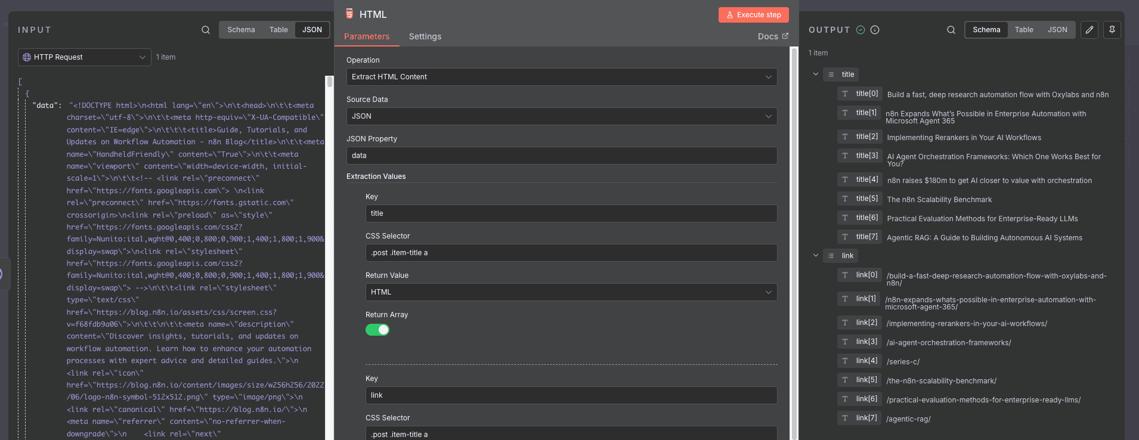Collapse the title group in output
1139x440 pixels.
[x=816, y=75]
